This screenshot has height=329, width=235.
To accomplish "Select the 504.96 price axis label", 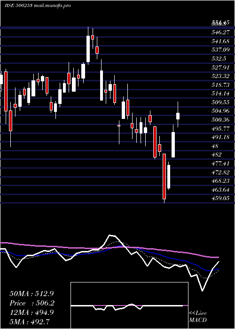I will click(220, 111).
